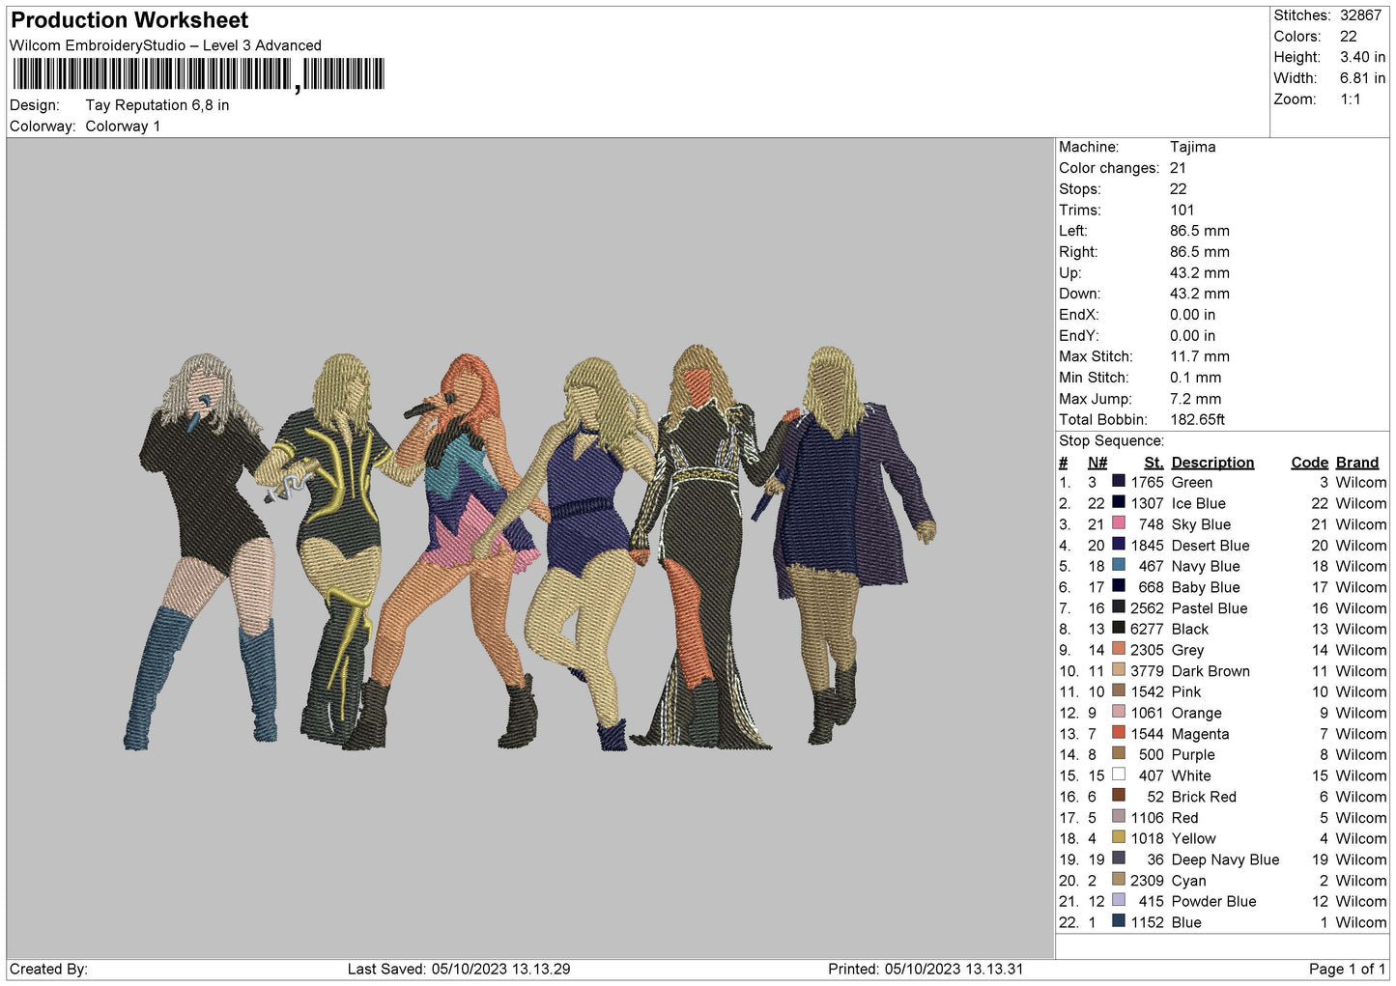This screenshot has height=986, width=1396.
Task: Choose the Powder Blue color swatch
Action: 1118,900
